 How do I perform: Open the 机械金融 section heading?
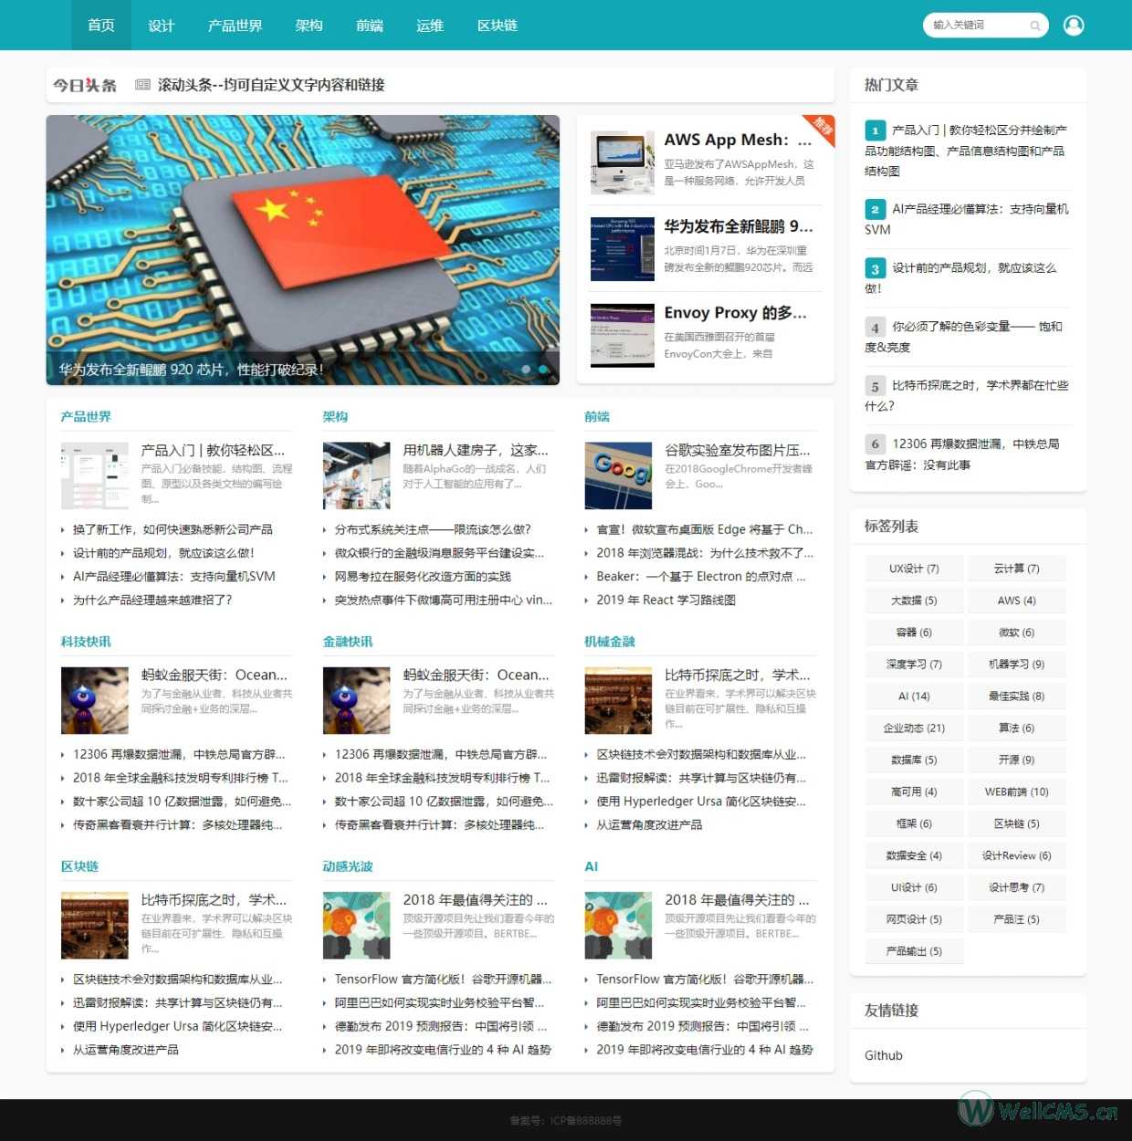tap(610, 642)
